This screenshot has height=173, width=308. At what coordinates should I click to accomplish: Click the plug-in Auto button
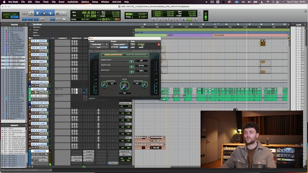point(133,45)
